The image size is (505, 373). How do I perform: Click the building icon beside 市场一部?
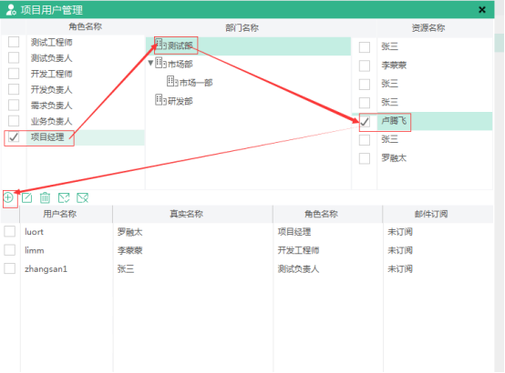tap(171, 81)
